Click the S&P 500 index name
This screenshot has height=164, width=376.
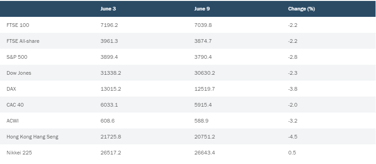[17, 57]
